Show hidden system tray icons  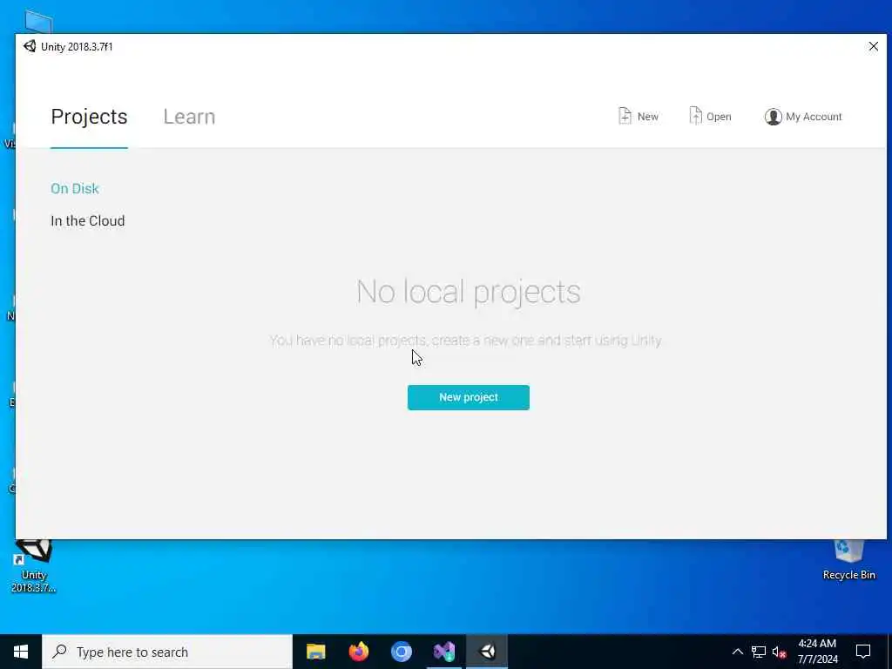tap(737, 652)
